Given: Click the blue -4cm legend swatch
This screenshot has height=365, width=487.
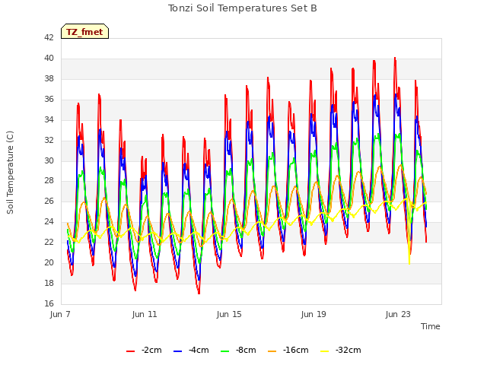Looking at the screenshot, I should [177, 351].
